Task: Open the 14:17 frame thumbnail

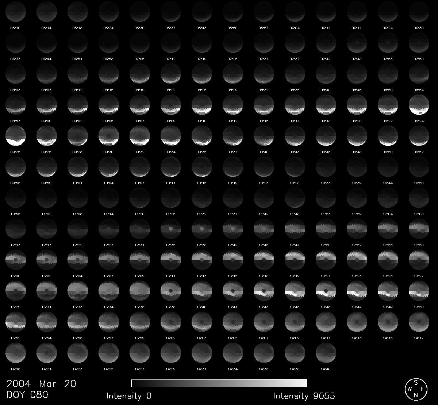Action: [x=419, y=322]
